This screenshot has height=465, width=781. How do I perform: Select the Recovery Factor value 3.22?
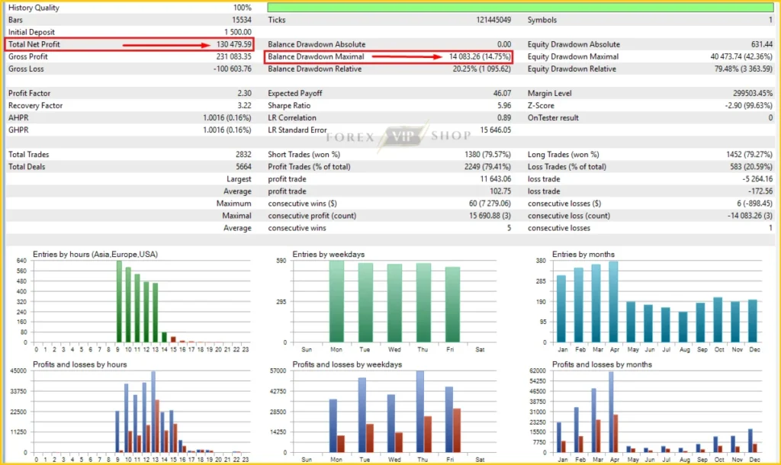tap(244, 105)
